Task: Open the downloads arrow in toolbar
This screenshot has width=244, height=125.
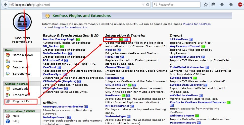Action: click(x=222, y=5)
